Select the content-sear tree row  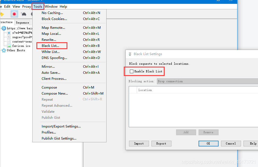(20, 41)
